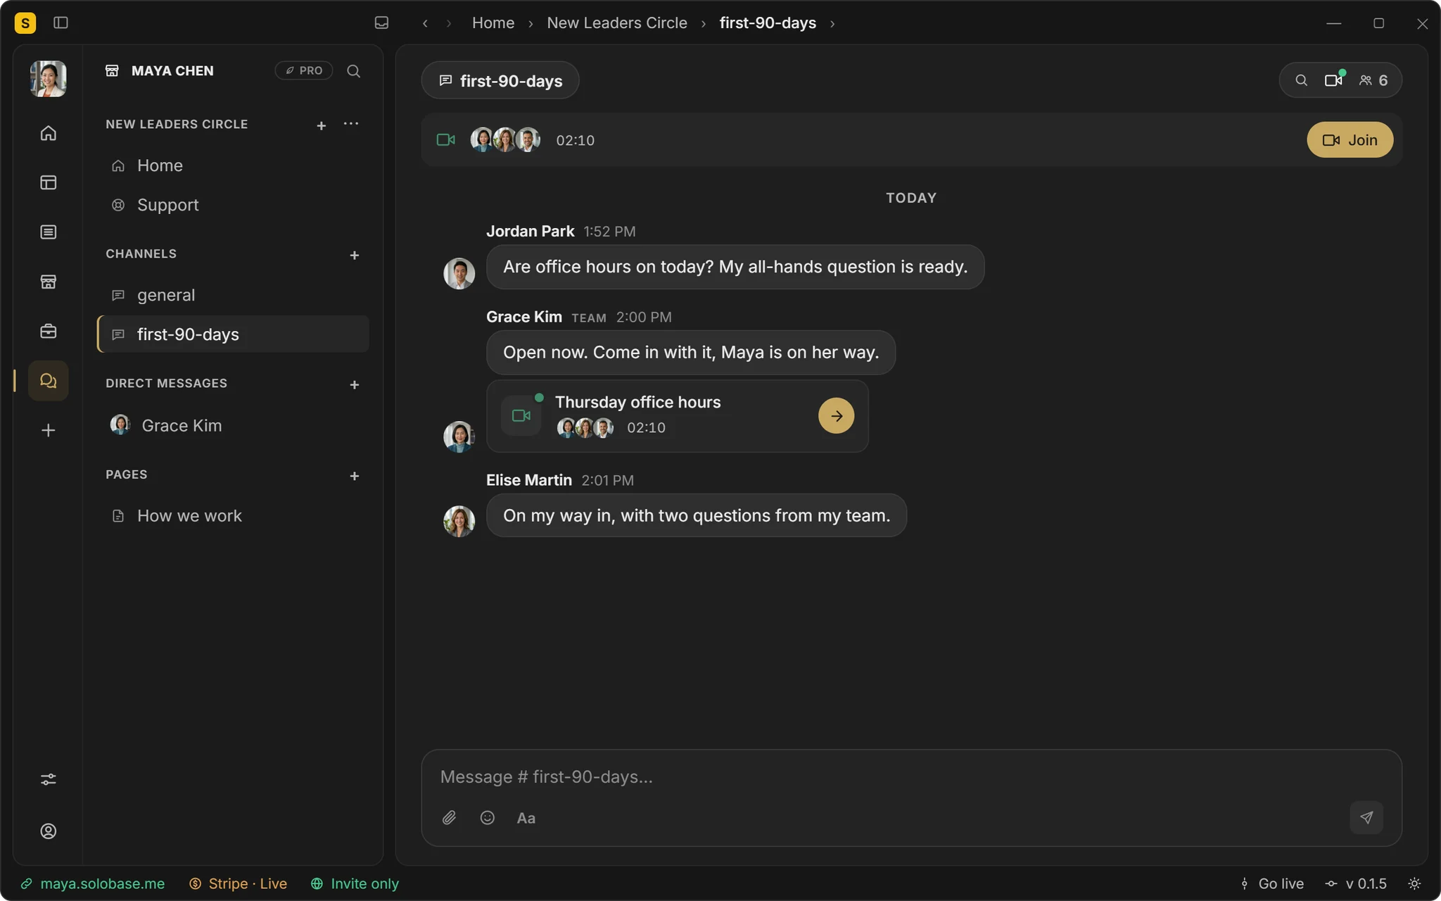Add a new channel
Image resolution: width=1441 pixels, height=901 pixels.
[355, 255]
